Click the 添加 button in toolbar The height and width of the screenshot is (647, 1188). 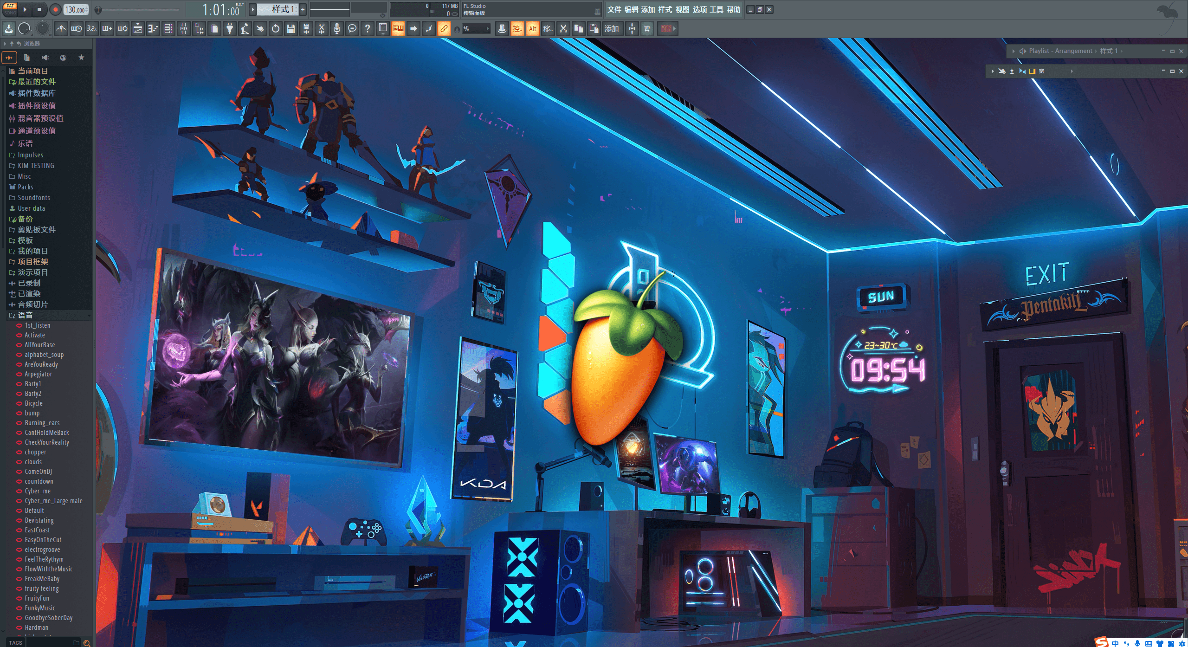click(x=612, y=29)
